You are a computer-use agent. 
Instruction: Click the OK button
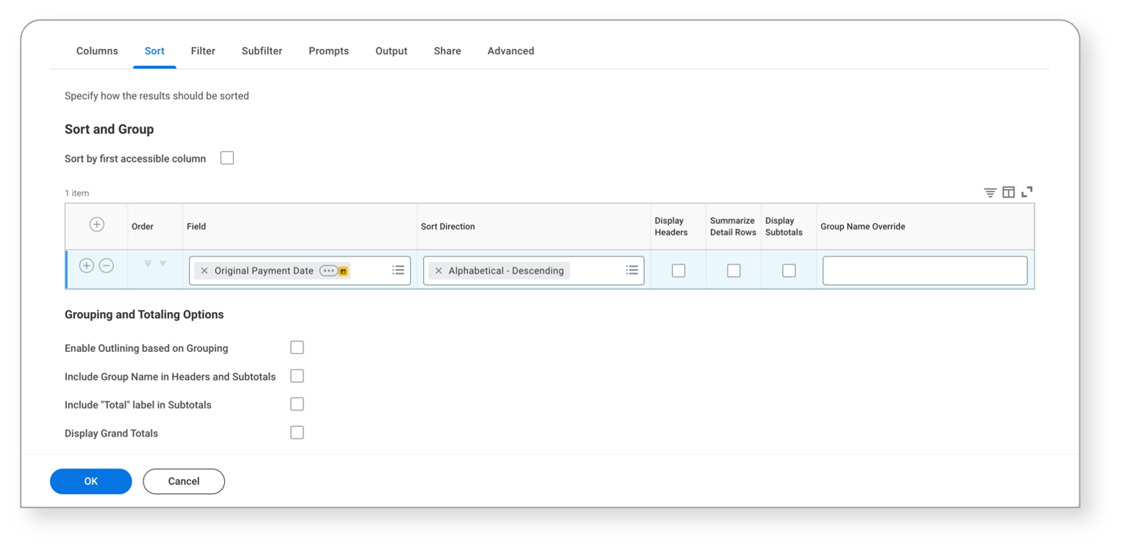91,481
